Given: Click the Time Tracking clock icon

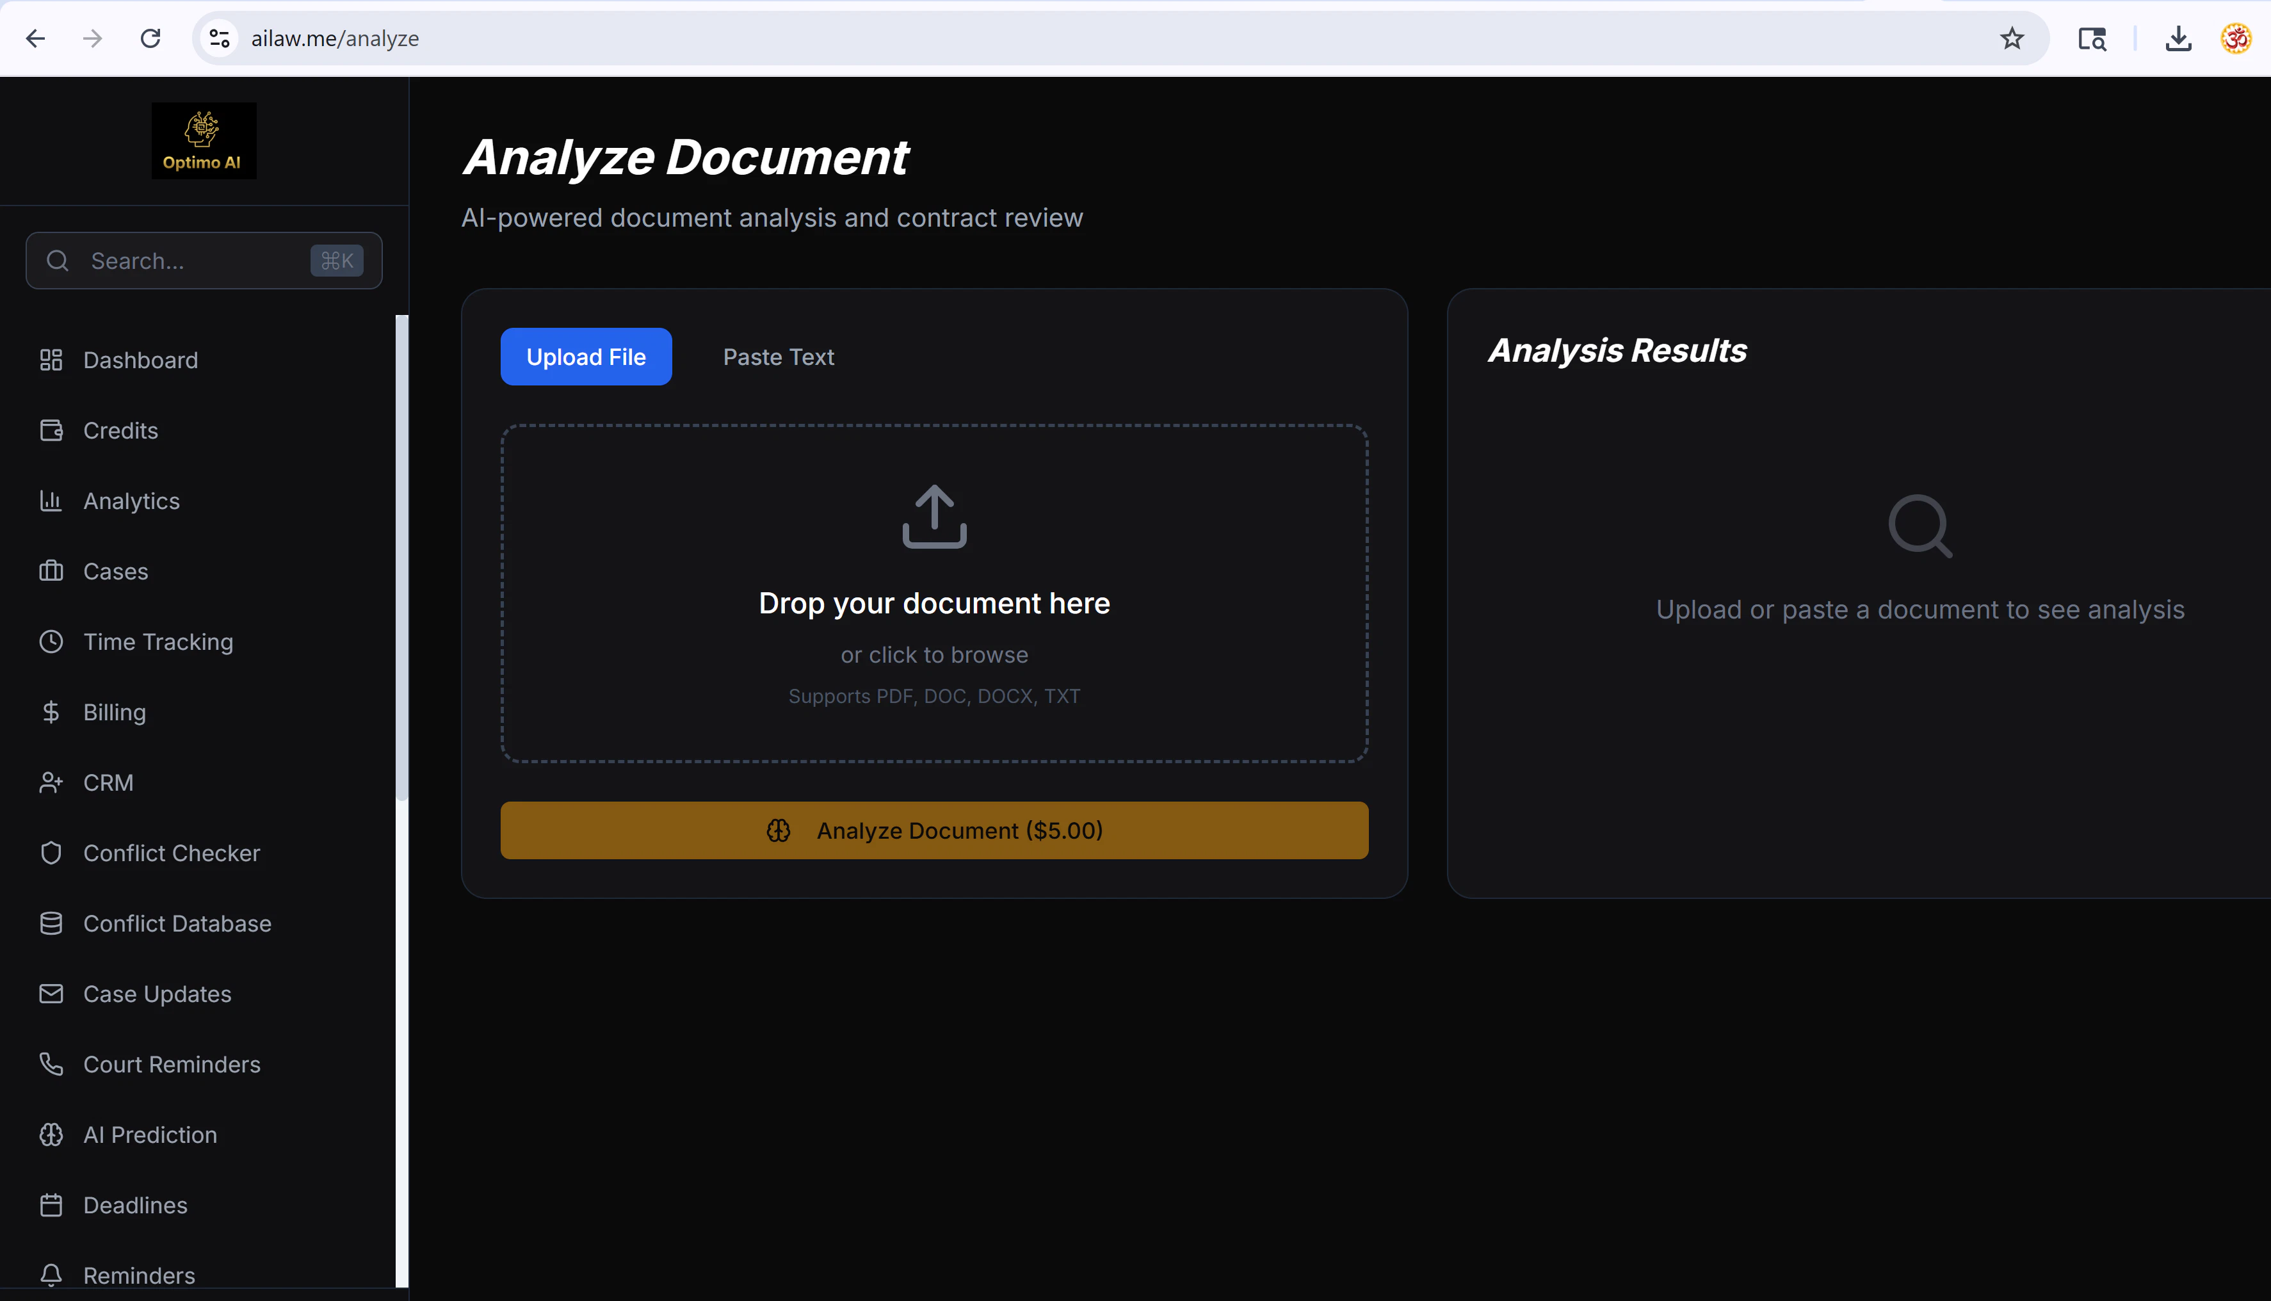Looking at the screenshot, I should [51, 642].
